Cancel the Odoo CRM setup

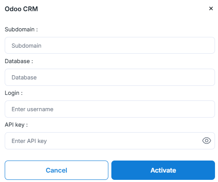[57, 170]
